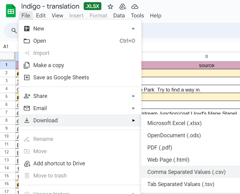Check the cloud document status icon
This screenshot has height=194, width=240.
pos(135,6)
